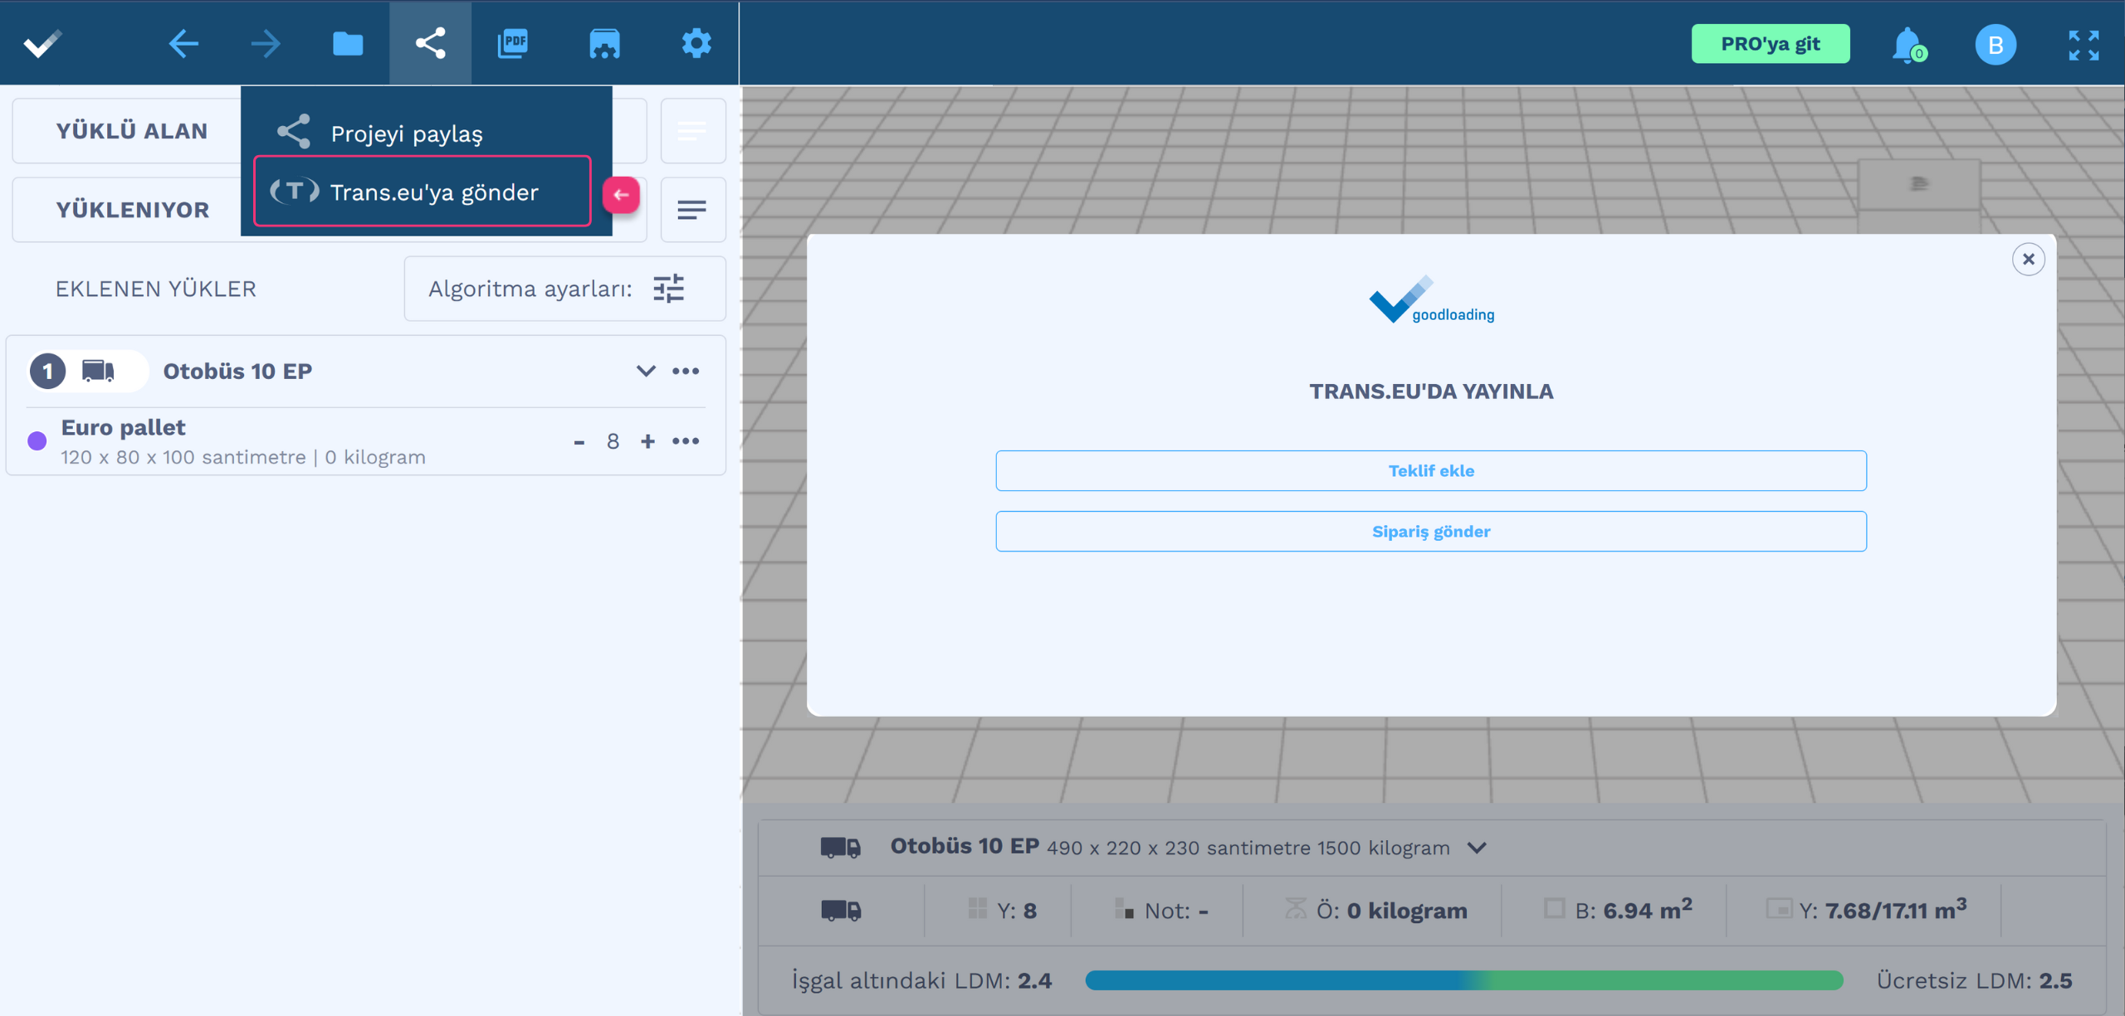Open the projects folder icon
Viewport: 2125px width, 1016px height.
(348, 43)
